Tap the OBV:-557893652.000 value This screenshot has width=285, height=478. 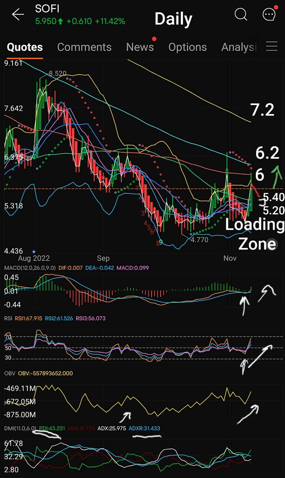(x=45, y=373)
